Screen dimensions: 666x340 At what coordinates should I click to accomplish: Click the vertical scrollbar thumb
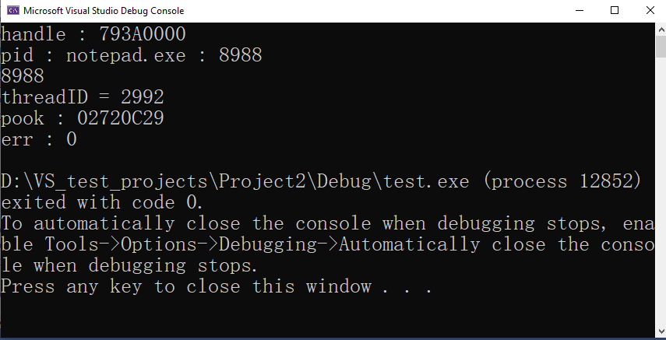661,46
